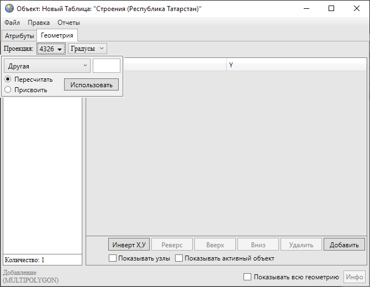Click the projection code input field
The image size is (370, 287).
pos(106,66)
